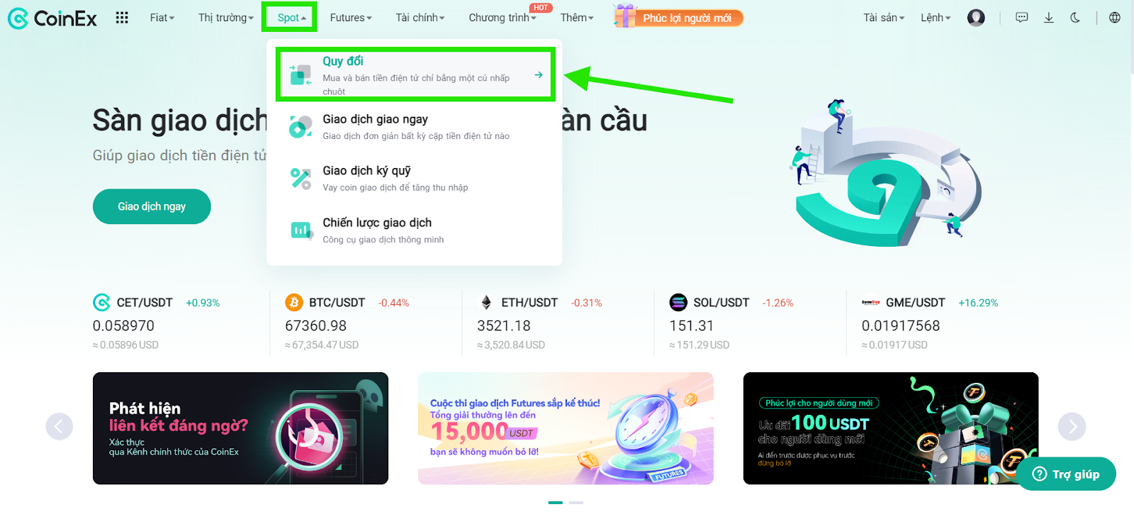The width and height of the screenshot is (1134, 519).
Task: Click the CoinEx logo
Action: 52,18
